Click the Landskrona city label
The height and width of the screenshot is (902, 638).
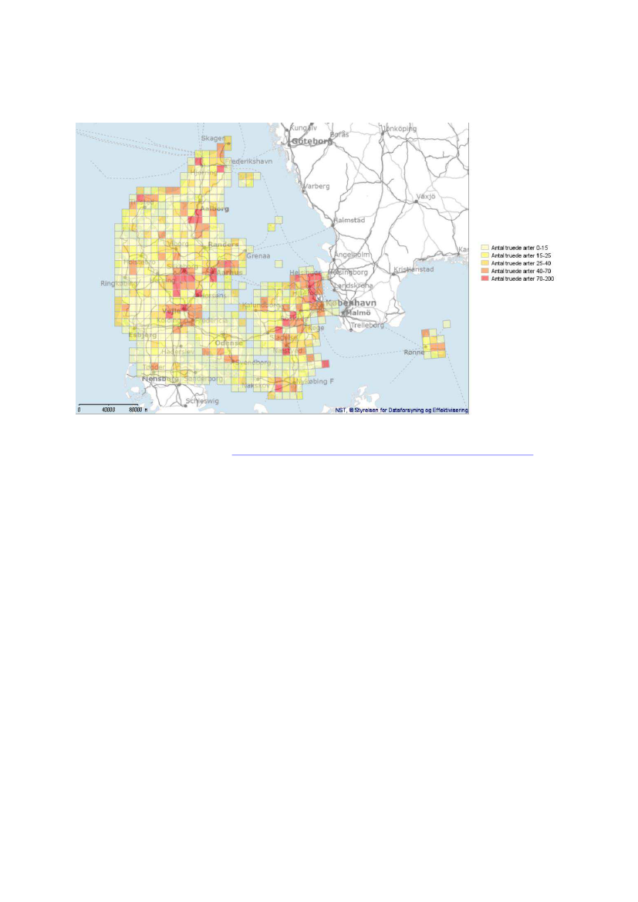pos(354,285)
